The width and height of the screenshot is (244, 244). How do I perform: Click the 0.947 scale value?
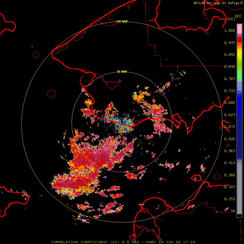click(x=230, y=43)
